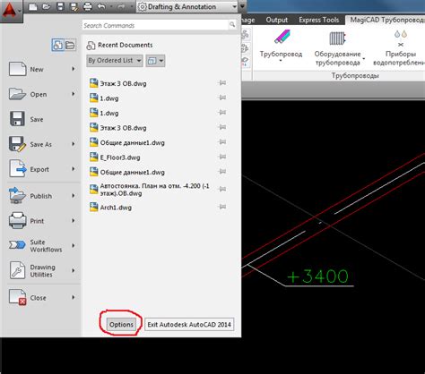425x374 pixels.
Task: Expand the Close submenu arrow
Action: 73,297
